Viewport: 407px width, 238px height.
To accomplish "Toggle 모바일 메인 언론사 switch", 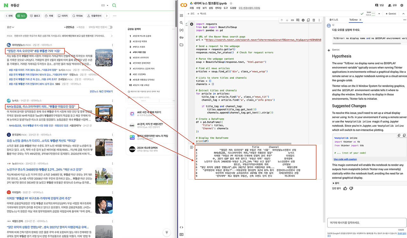I will tap(110, 27).
